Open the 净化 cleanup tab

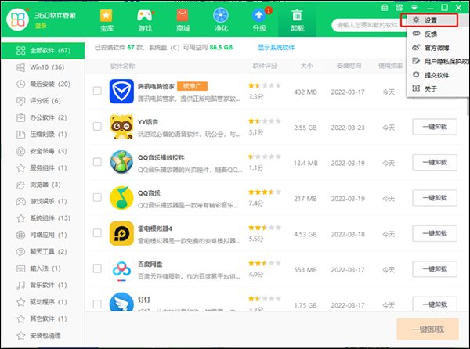pyautogui.click(x=221, y=20)
